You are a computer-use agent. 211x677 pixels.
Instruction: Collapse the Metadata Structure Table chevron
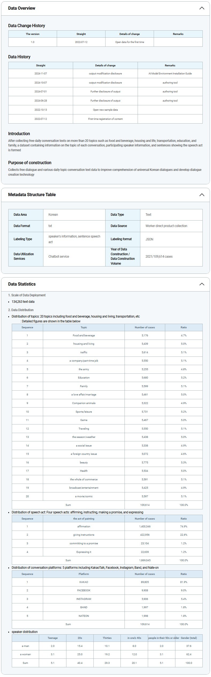[202, 195]
